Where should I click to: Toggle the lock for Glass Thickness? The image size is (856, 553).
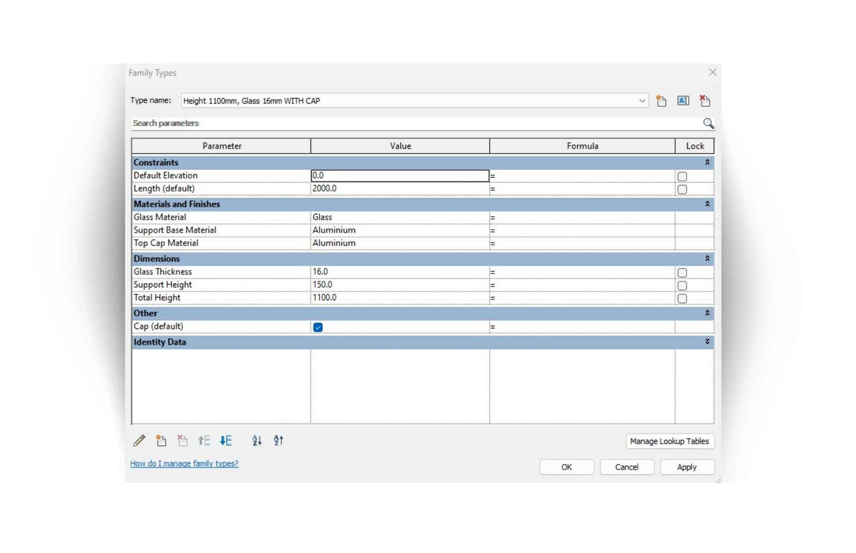[682, 273]
